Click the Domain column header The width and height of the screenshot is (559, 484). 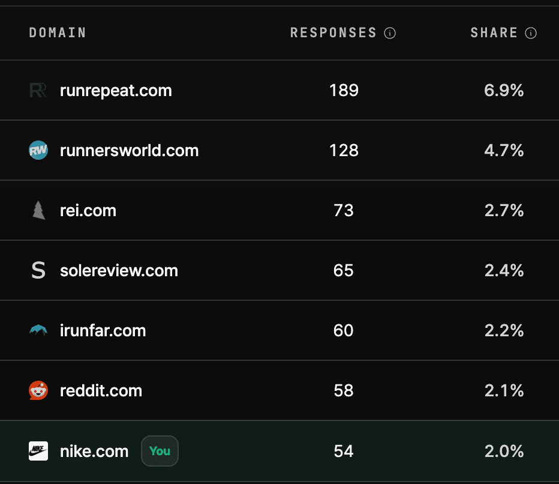click(58, 33)
